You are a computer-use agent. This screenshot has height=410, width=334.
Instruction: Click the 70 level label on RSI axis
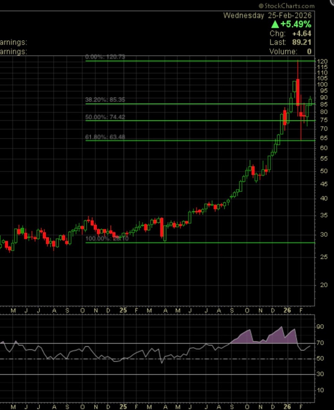320,343
